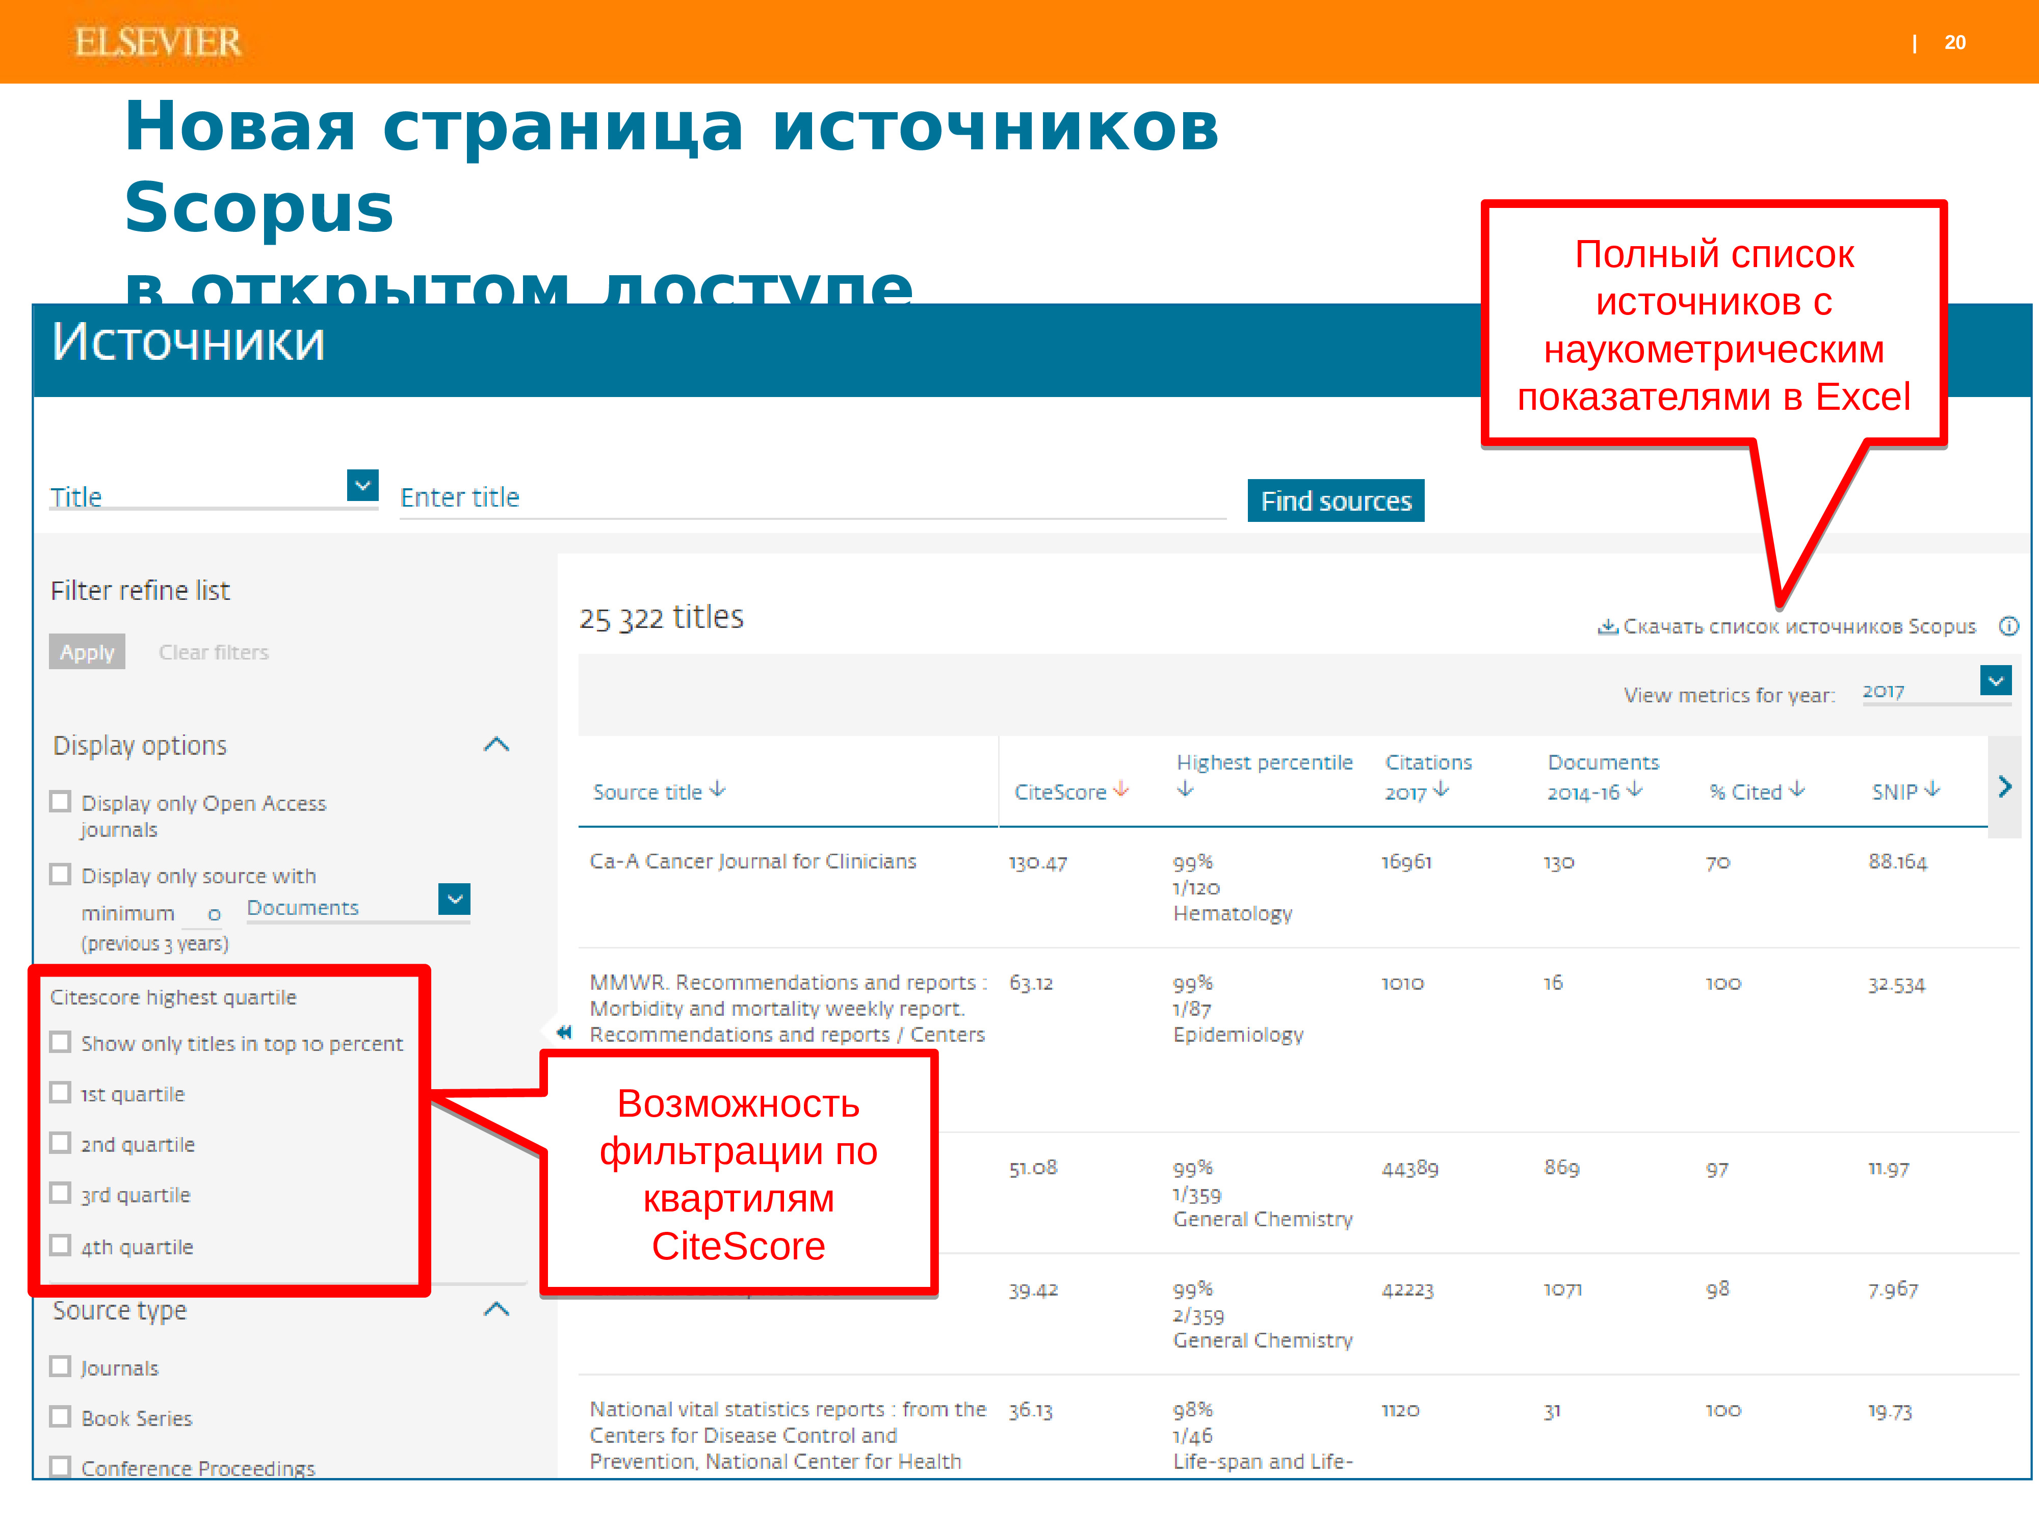Click the Clear filters link

[213, 651]
